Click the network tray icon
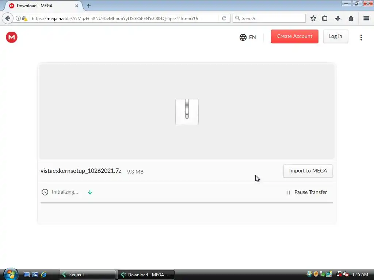 tap(339, 274)
